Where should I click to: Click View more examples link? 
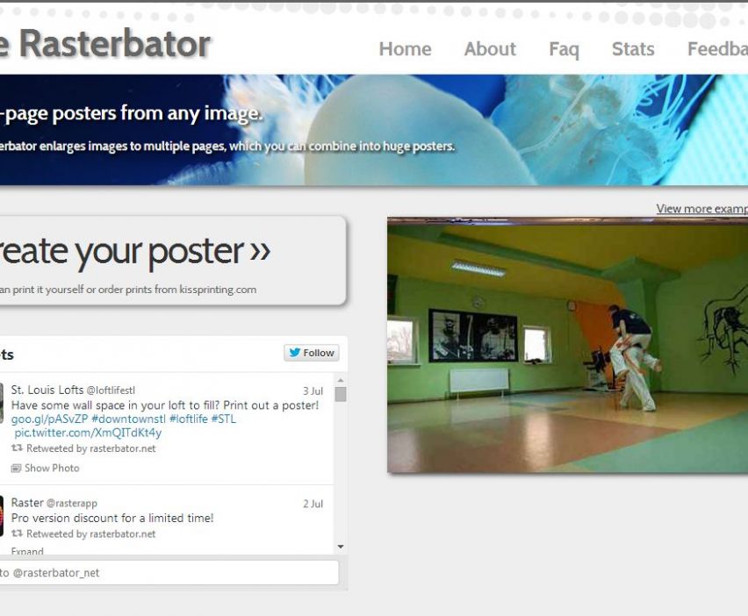(x=701, y=209)
